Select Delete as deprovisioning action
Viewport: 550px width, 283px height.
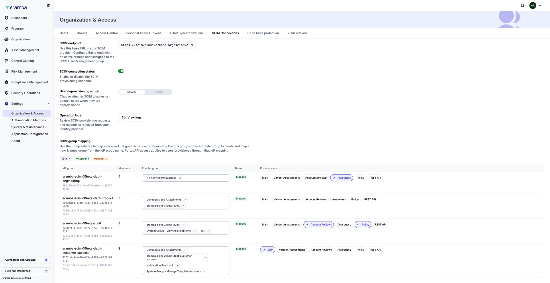click(159, 92)
